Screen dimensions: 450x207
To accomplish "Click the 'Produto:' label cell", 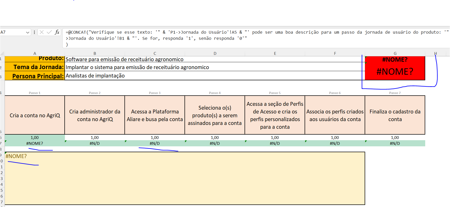I will point(35,59).
